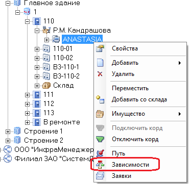Expand the Строение 2 node
This screenshot has height=184, width=190.
coord(8,141)
